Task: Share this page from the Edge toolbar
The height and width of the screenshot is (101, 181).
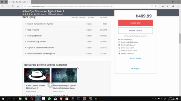Action: pos(173,6)
